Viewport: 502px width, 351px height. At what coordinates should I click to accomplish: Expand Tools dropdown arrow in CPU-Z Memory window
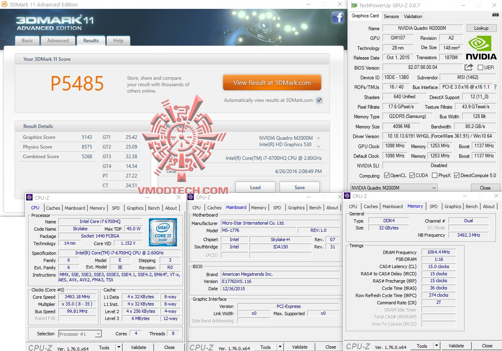(x=436, y=346)
